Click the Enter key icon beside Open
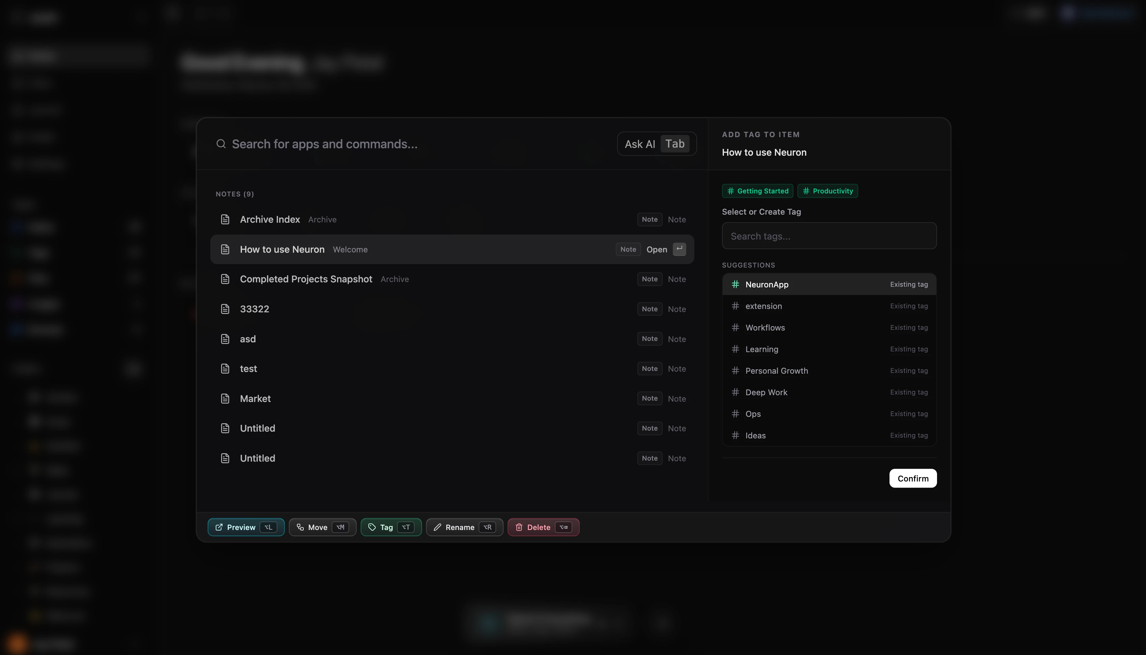Image resolution: width=1146 pixels, height=655 pixels. click(x=679, y=249)
